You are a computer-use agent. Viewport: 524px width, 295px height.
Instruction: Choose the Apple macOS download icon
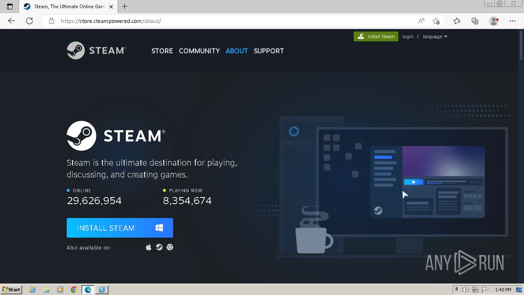tap(149, 247)
